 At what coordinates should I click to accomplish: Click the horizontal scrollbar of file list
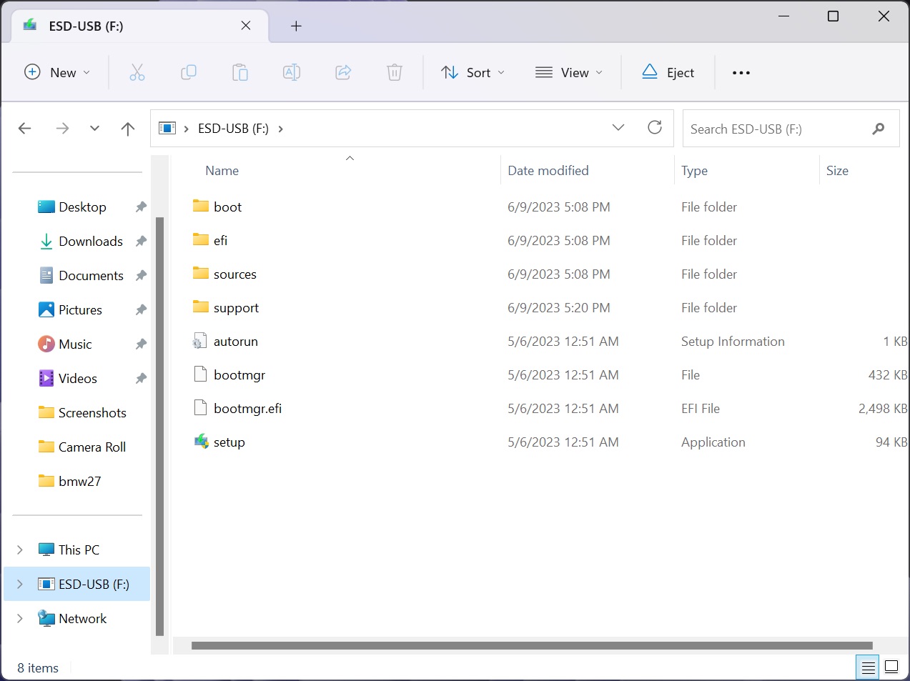[x=532, y=646]
